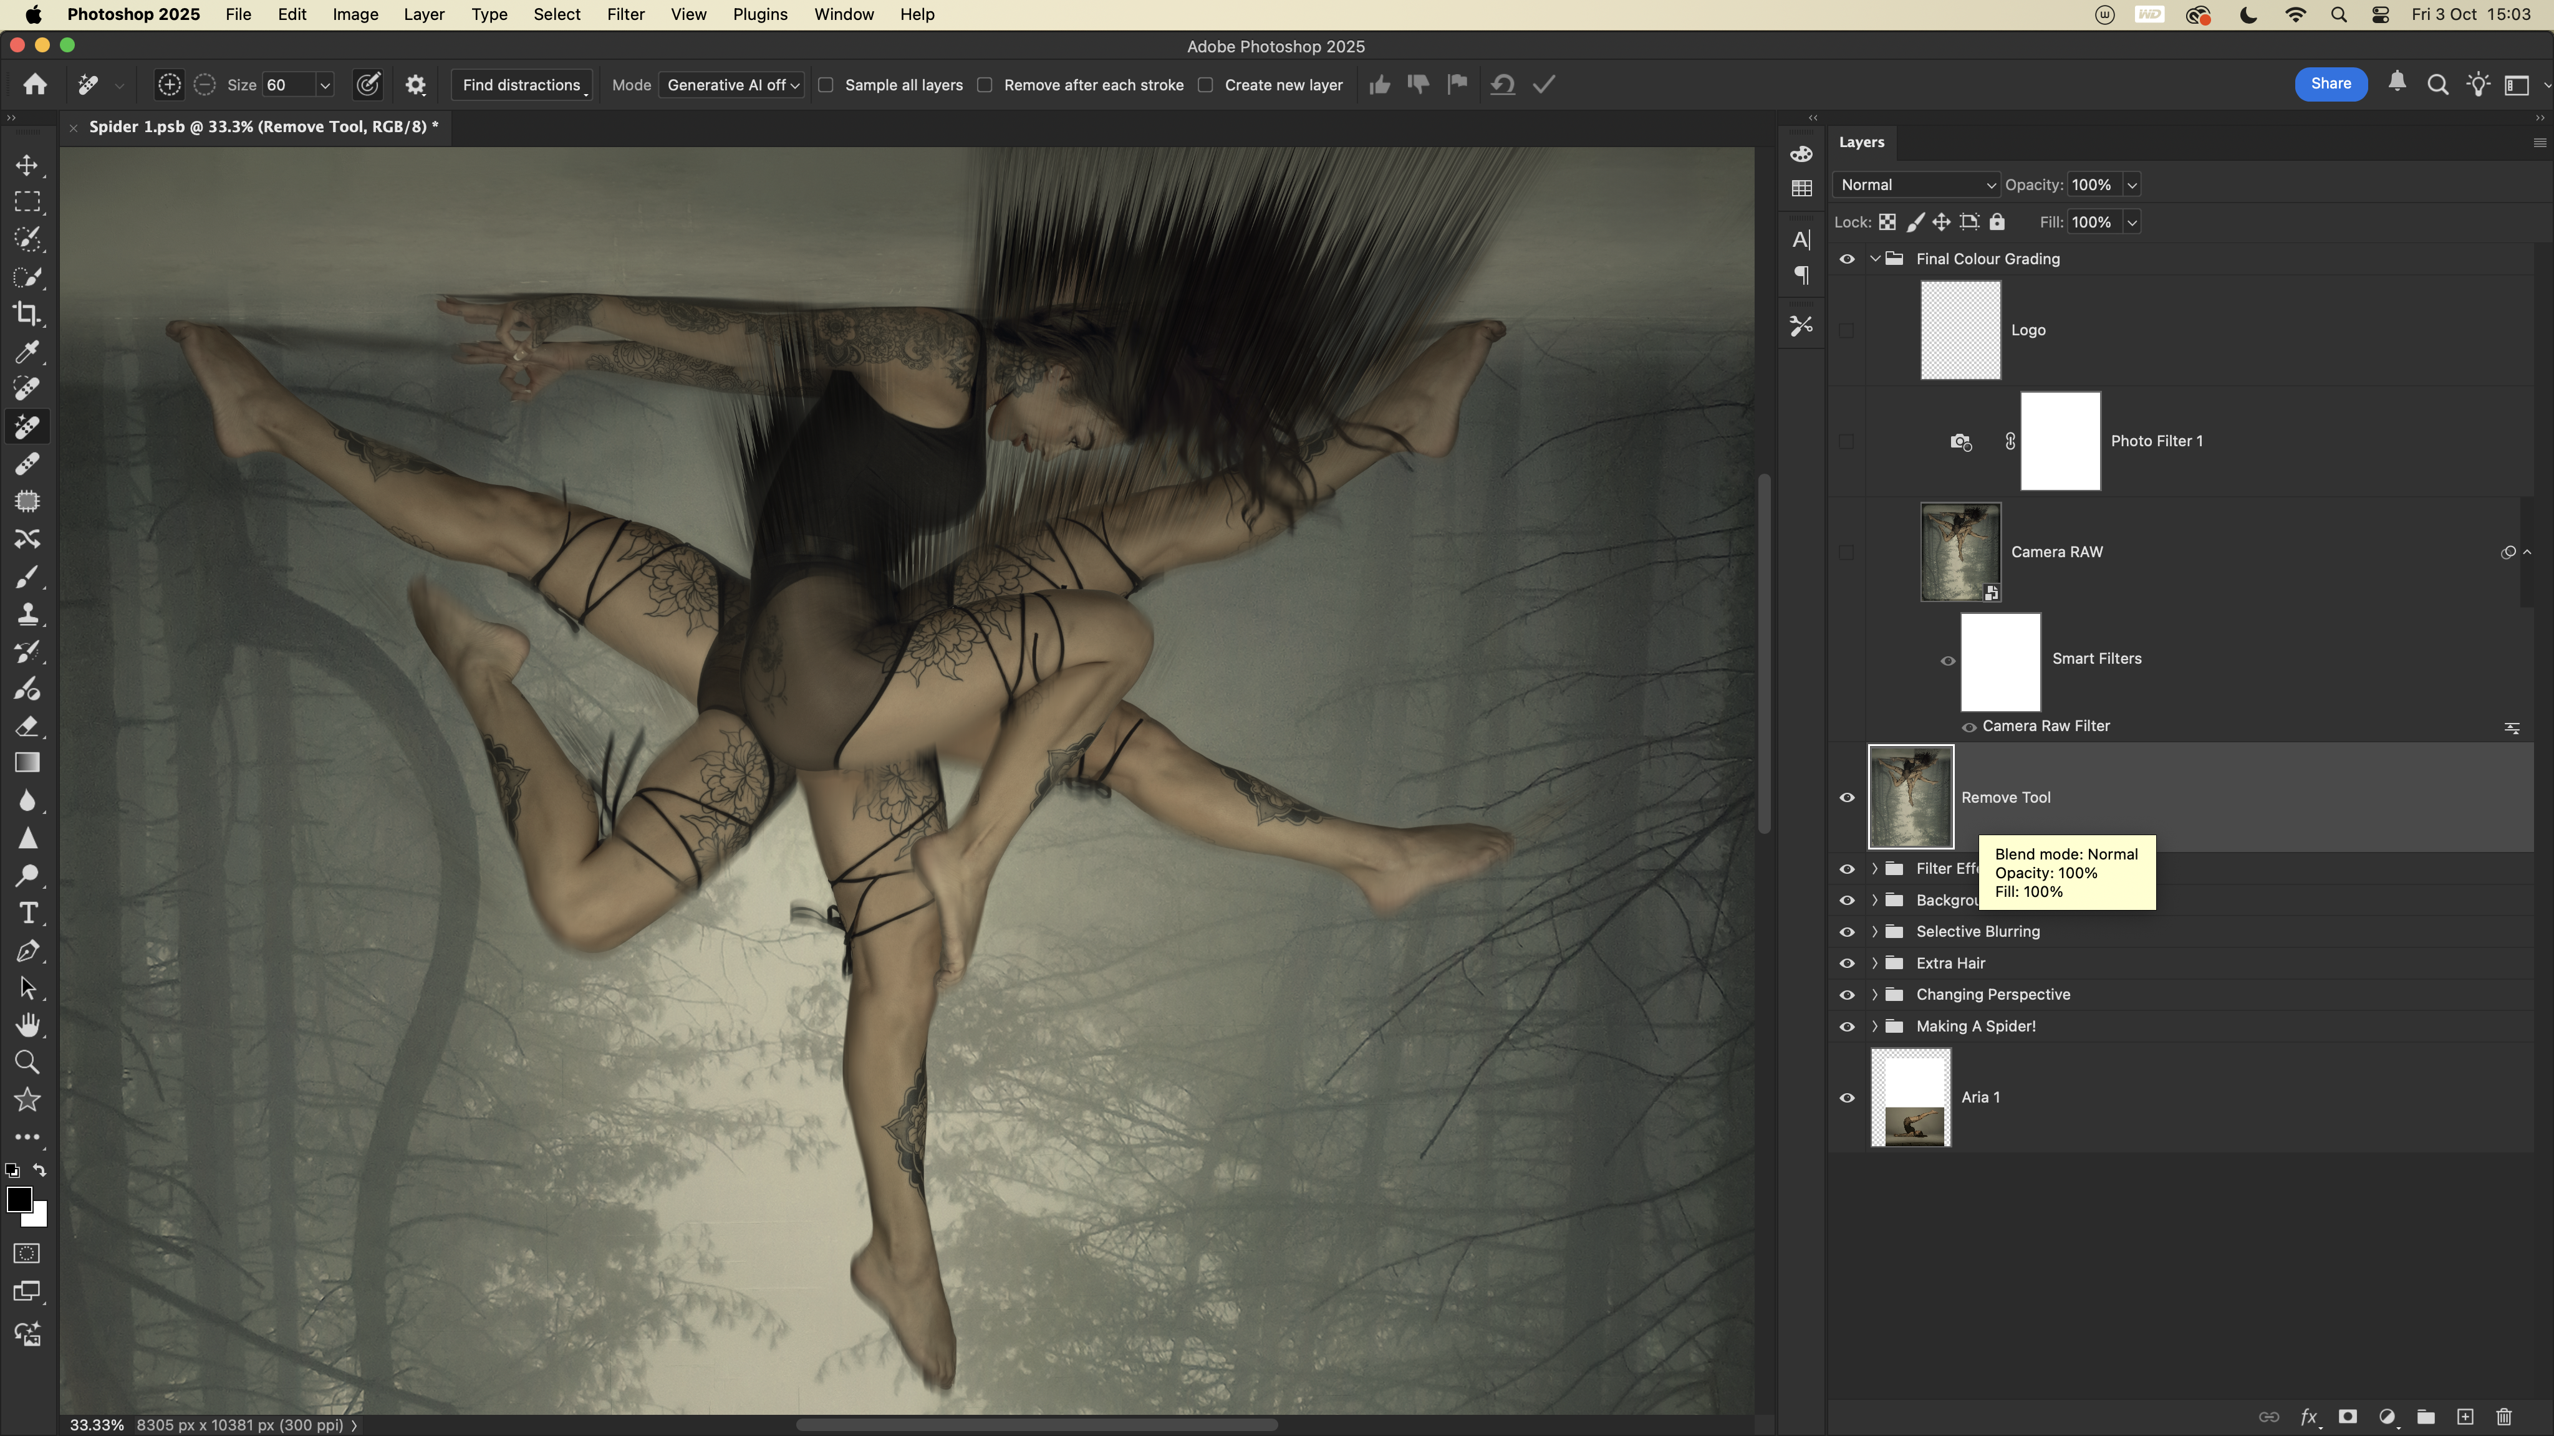Select the Eraser tool
This screenshot has height=1436, width=2554.
click(28, 727)
